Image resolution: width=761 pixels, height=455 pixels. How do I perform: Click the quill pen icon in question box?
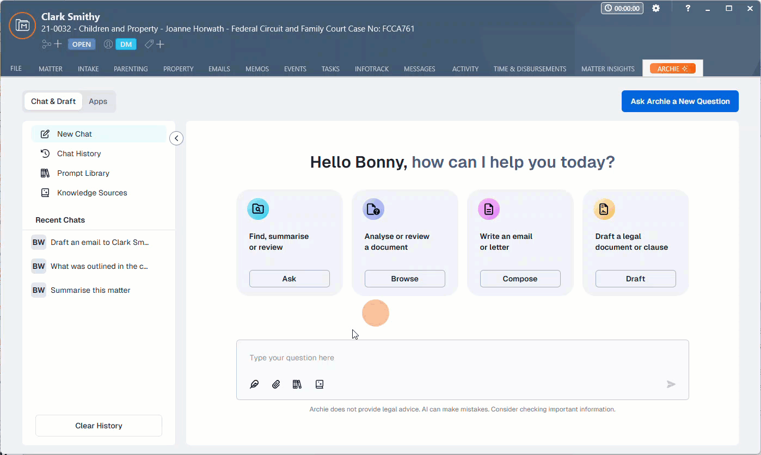coord(254,384)
